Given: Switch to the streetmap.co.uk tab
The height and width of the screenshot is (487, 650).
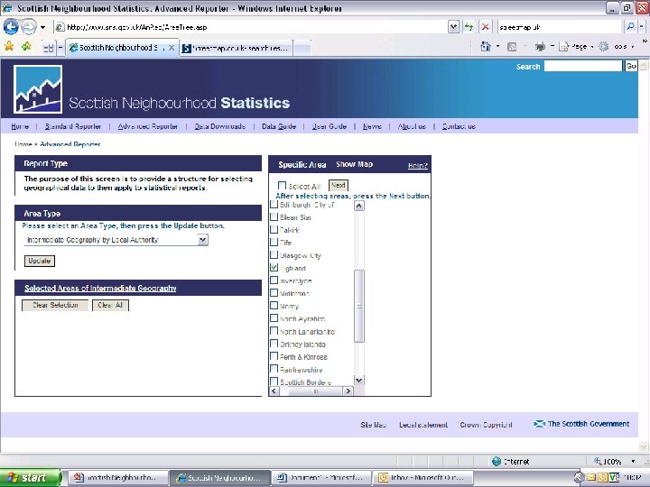Looking at the screenshot, I should click(237, 48).
